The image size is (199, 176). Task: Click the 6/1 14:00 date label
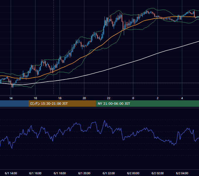click(11, 173)
